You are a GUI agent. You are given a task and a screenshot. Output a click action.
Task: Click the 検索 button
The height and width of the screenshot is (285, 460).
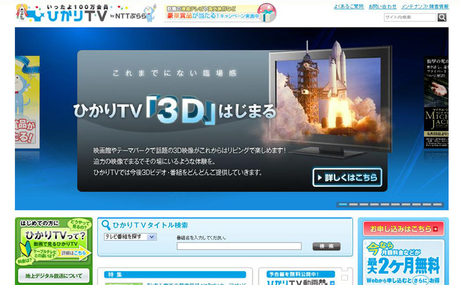[x=327, y=246]
